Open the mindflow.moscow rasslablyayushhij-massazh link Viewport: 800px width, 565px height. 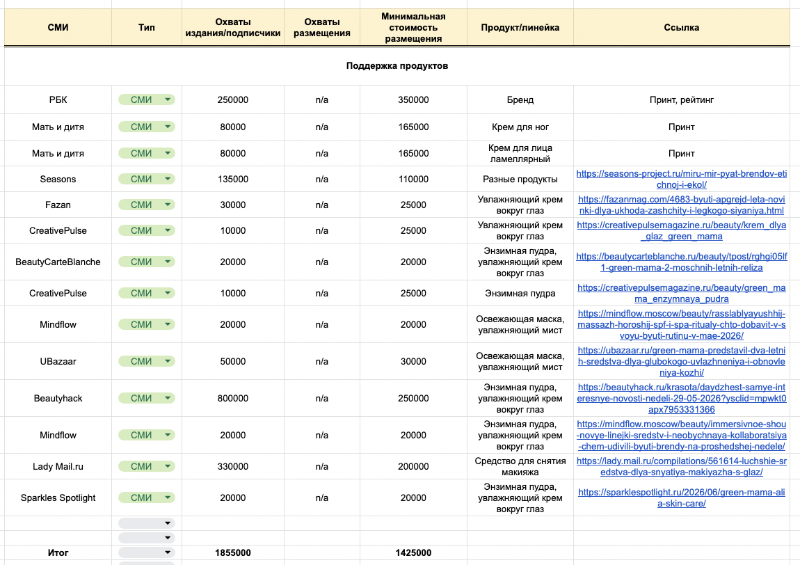click(x=681, y=325)
